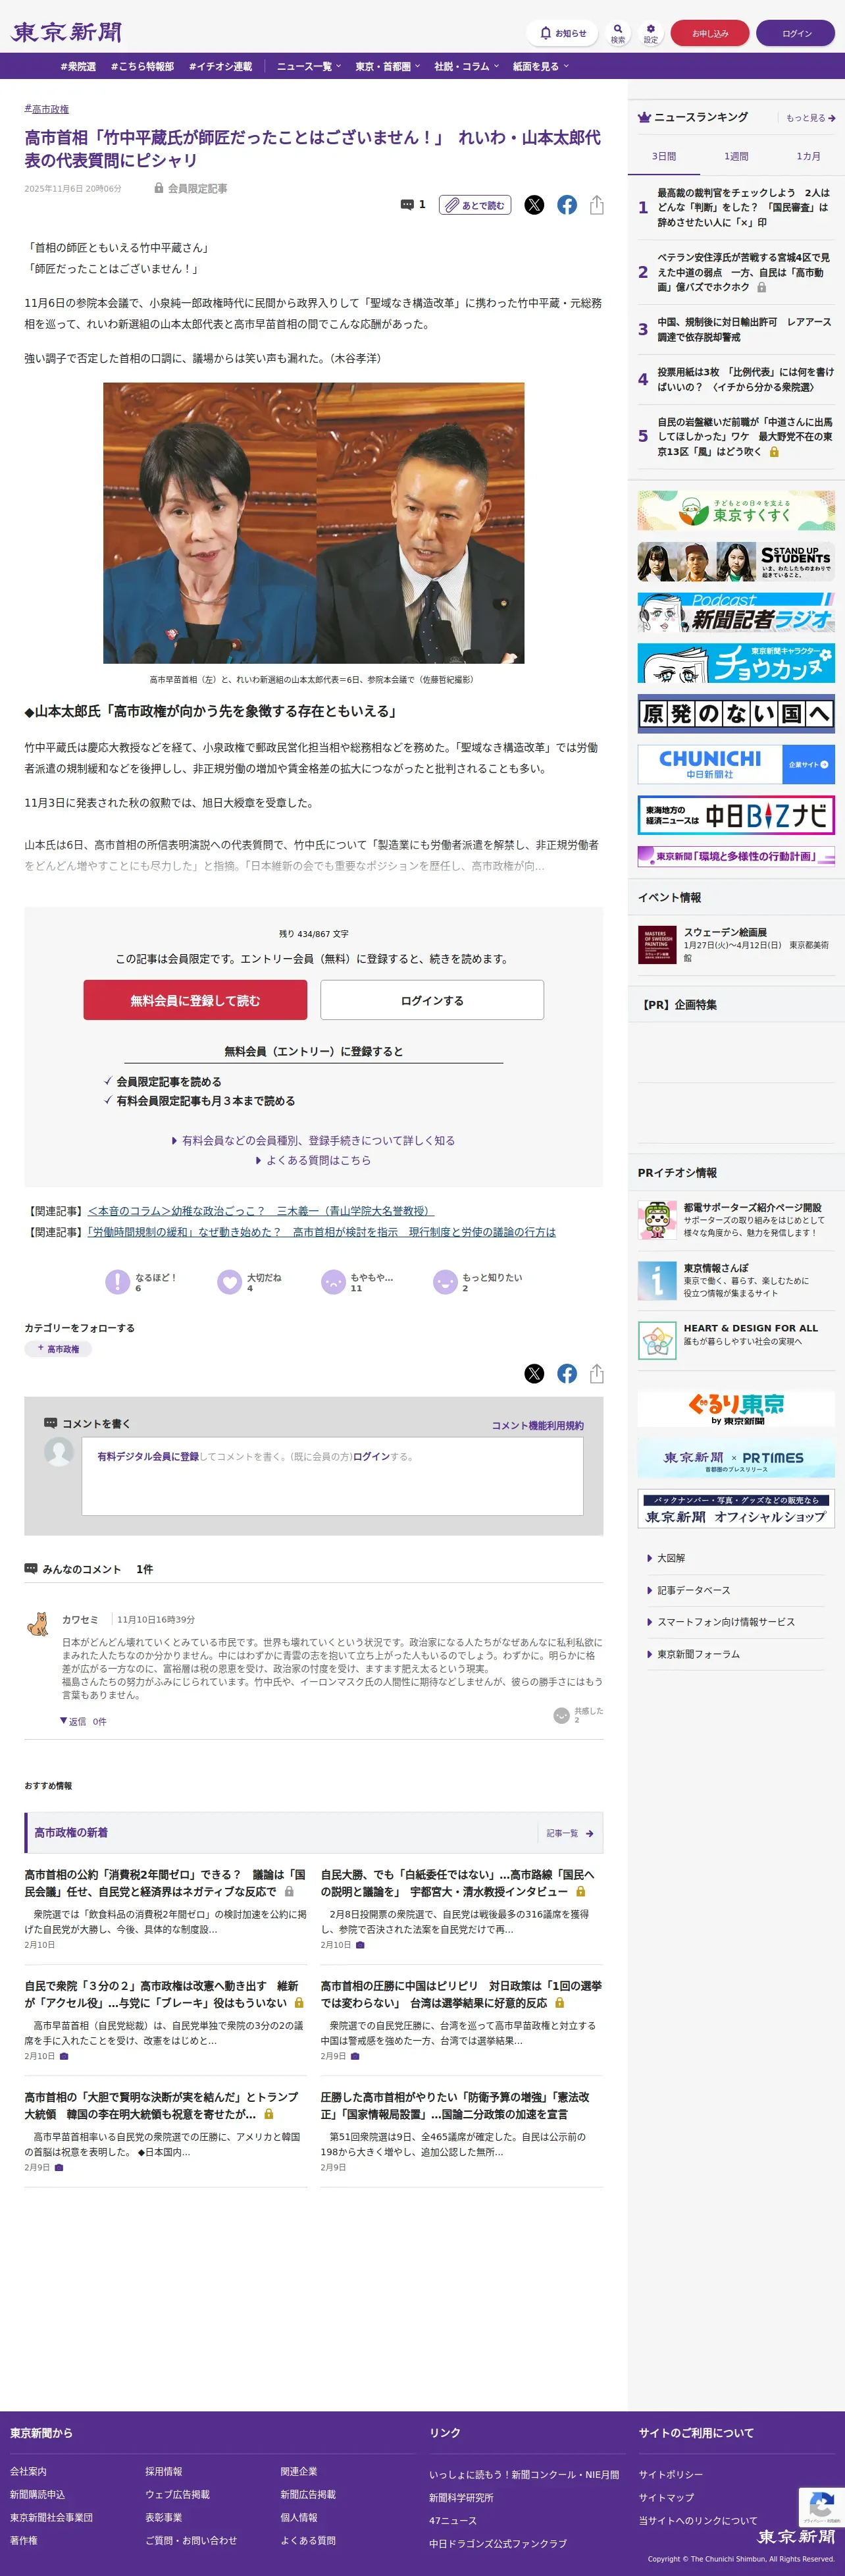Open the #こちら特報部 nav item
This screenshot has height=2576, width=845.
[142, 66]
